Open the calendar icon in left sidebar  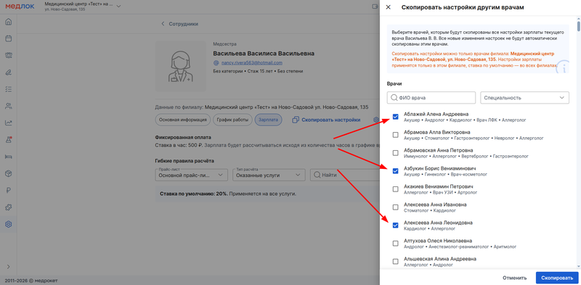coord(8,38)
